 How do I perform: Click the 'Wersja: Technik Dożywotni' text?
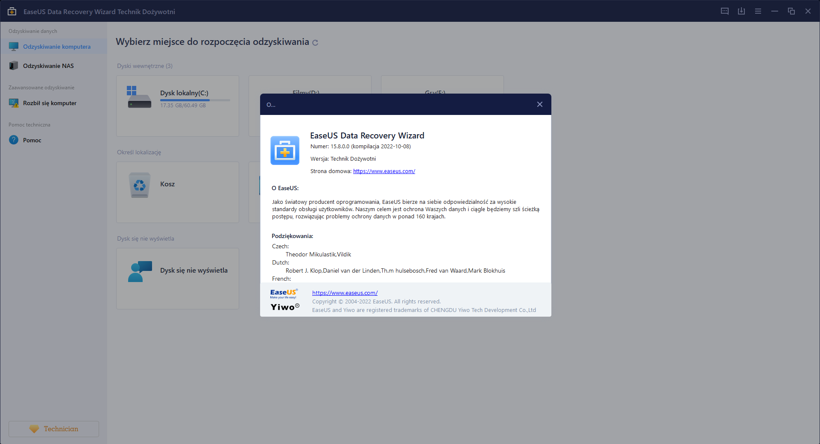click(343, 159)
